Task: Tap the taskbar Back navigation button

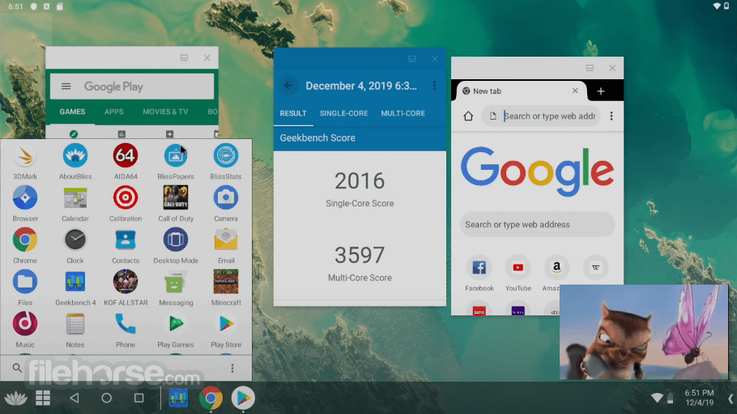Action: pos(75,398)
